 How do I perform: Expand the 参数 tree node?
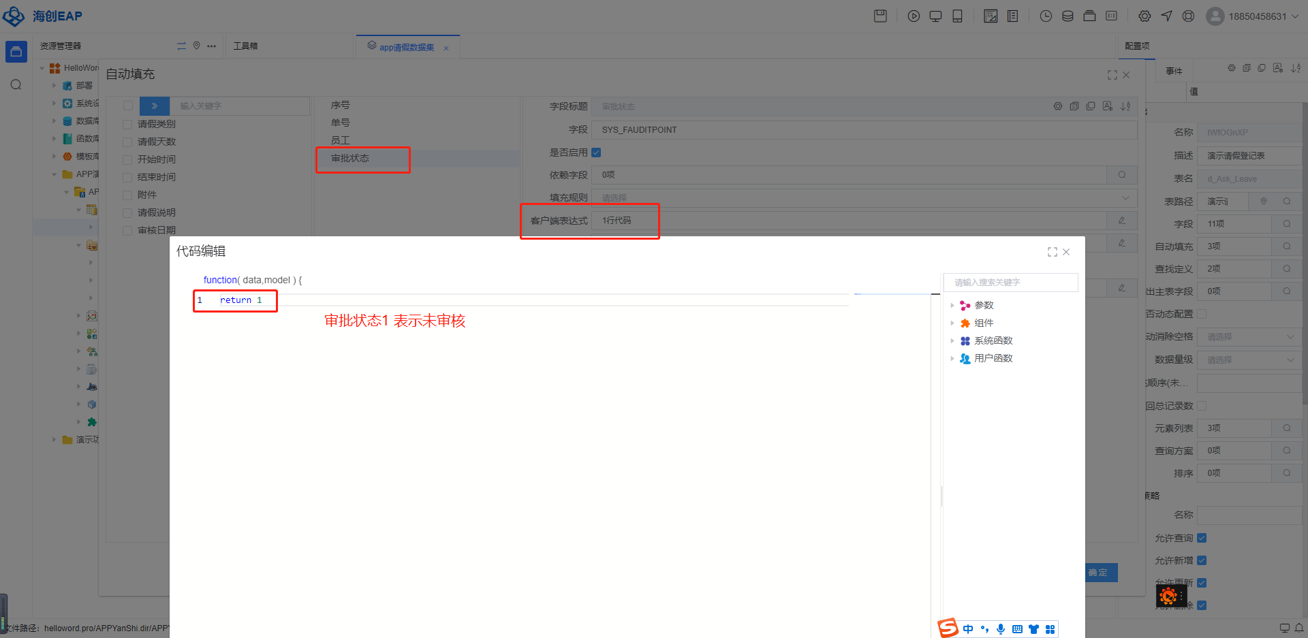[952, 305]
